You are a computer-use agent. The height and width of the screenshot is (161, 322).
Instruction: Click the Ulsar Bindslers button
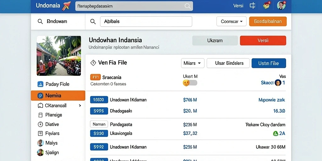coord(228,63)
